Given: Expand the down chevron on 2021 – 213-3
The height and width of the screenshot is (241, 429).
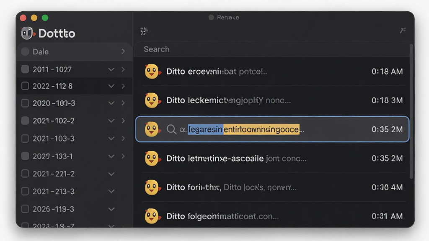Looking at the screenshot, I should point(111,192).
